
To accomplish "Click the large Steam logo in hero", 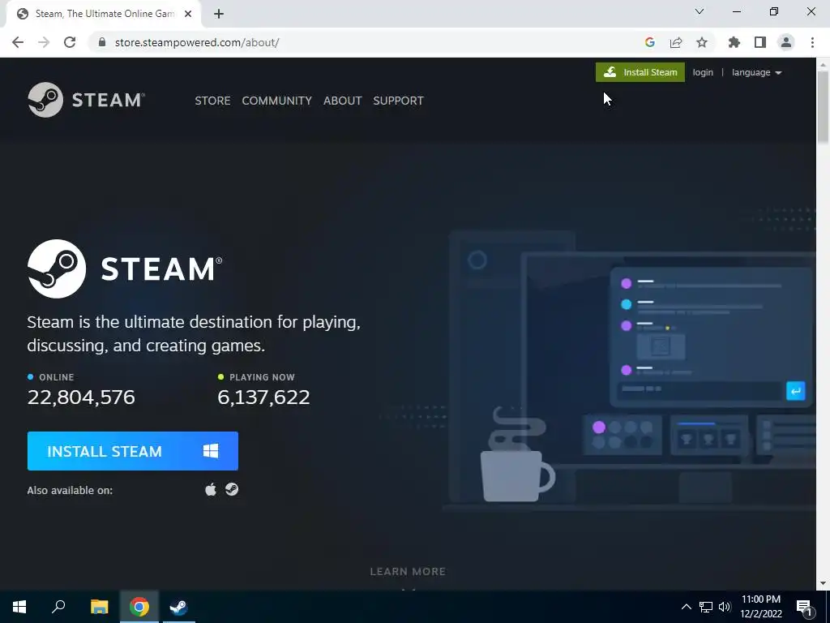I will coord(125,269).
